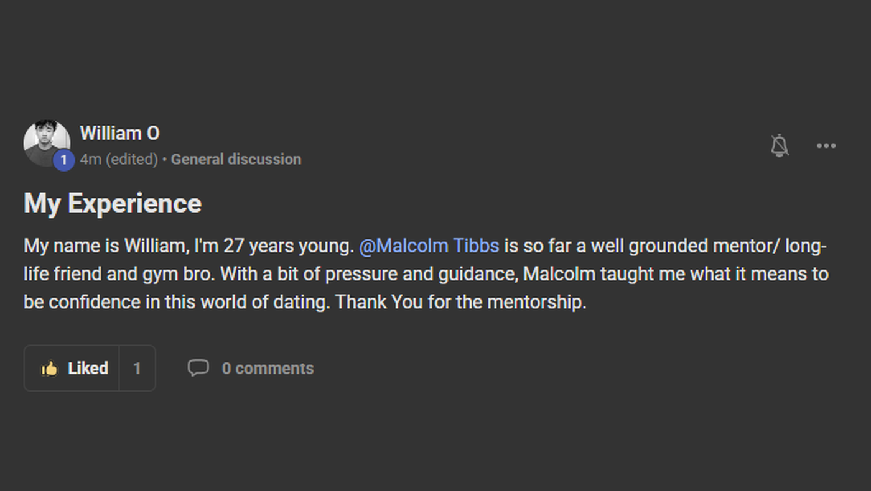Image resolution: width=871 pixels, height=491 pixels.
Task: Click the 4m post timestamp
Action: (90, 159)
